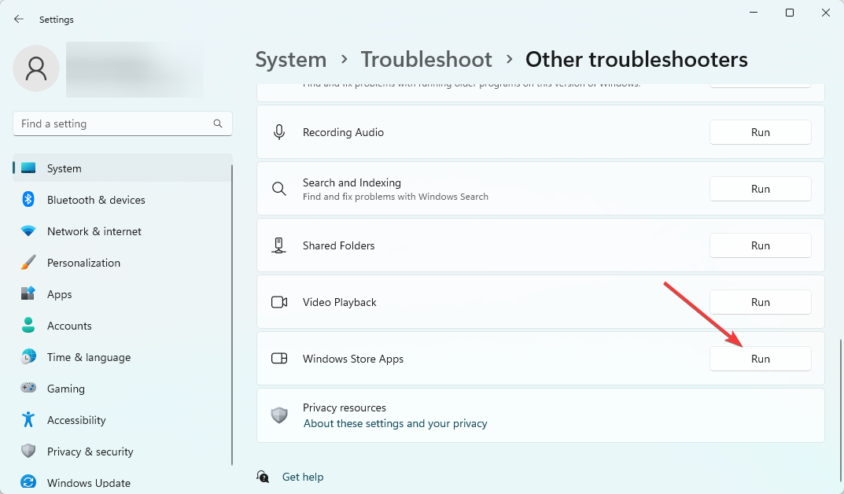
Task: Click the Personalization paintbrush icon
Action: pyautogui.click(x=28, y=263)
